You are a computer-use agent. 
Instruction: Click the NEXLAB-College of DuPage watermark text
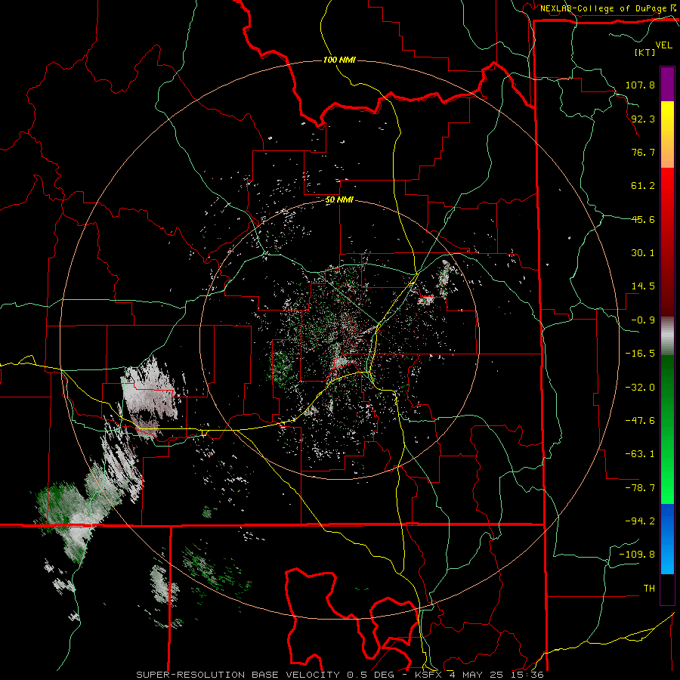point(603,8)
